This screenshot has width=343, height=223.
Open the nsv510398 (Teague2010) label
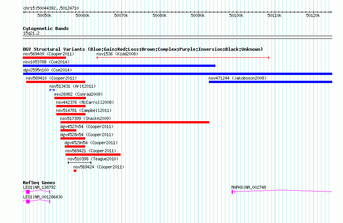point(93,159)
